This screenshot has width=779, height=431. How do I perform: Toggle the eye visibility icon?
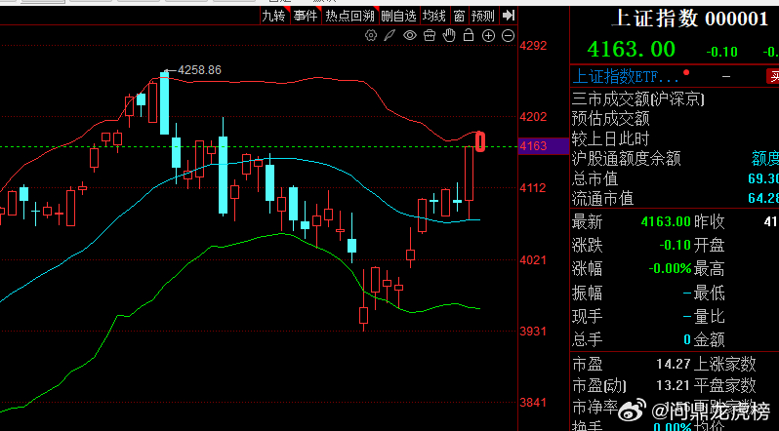coord(409,35)
